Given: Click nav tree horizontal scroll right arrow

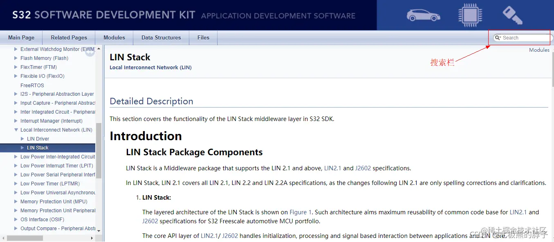Looking at the screenshot, I should pos(92,238).
